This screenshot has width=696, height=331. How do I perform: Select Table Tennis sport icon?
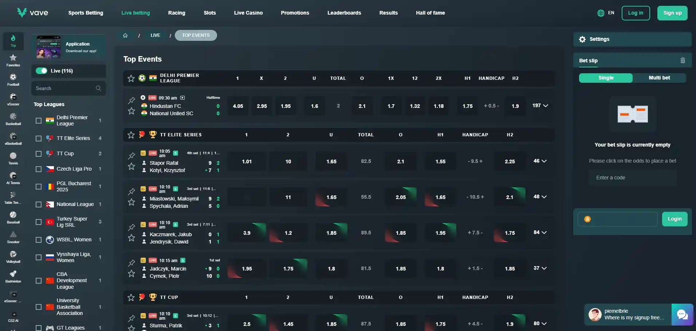pyautogui.click(x=13, y=198)
